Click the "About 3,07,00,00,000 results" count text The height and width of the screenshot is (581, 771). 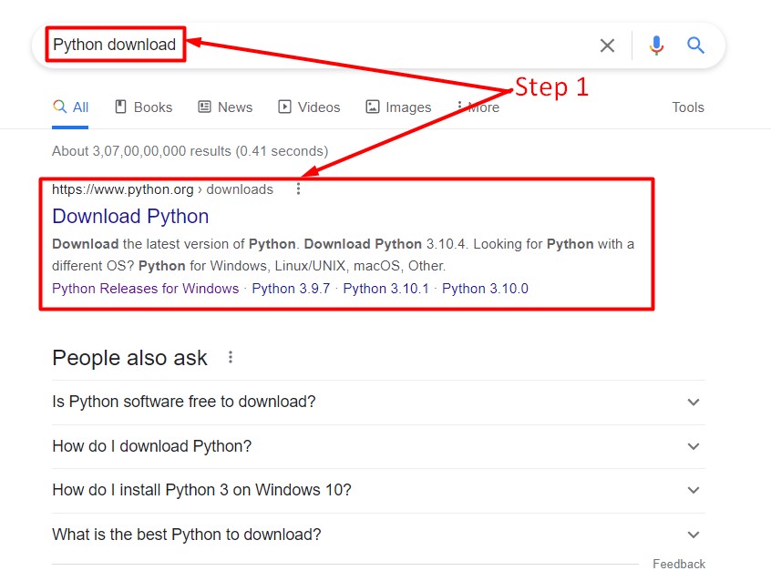(190, 151)
